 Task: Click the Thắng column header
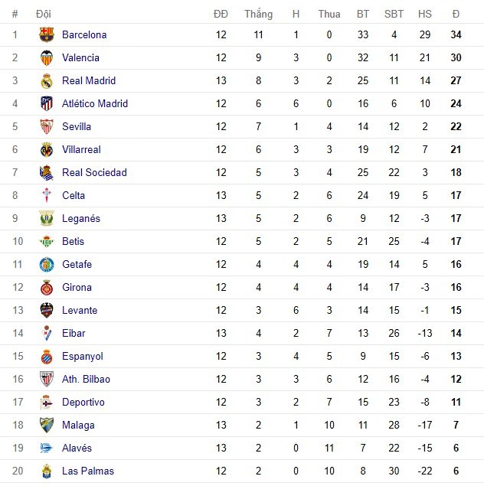click(258, 14)
